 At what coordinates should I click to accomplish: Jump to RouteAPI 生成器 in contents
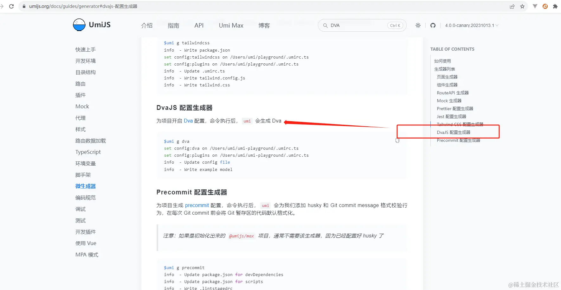point(453,93)
